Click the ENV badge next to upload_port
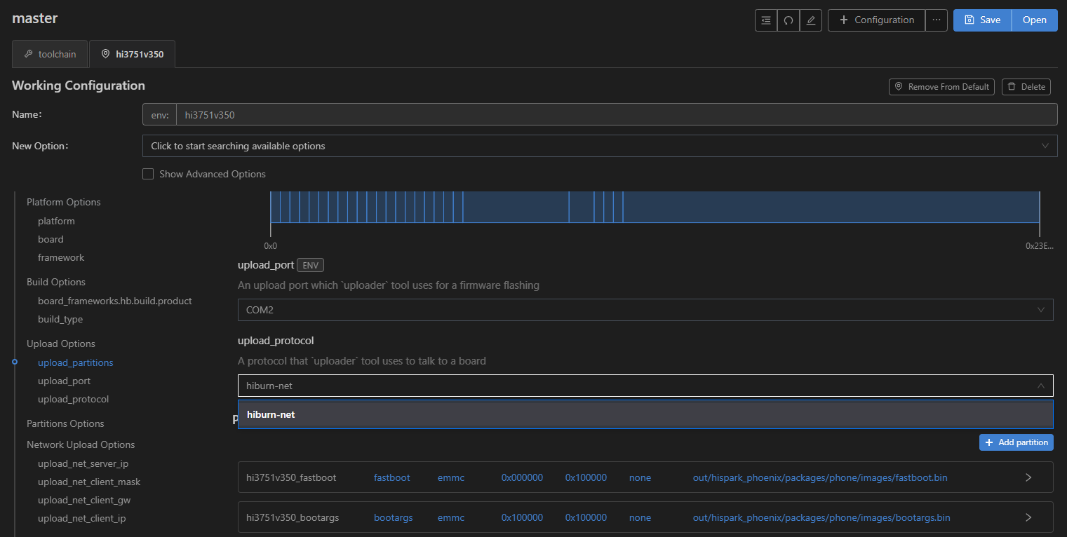This screenshot has width=1067, height=537. click(x=311, y=265)
